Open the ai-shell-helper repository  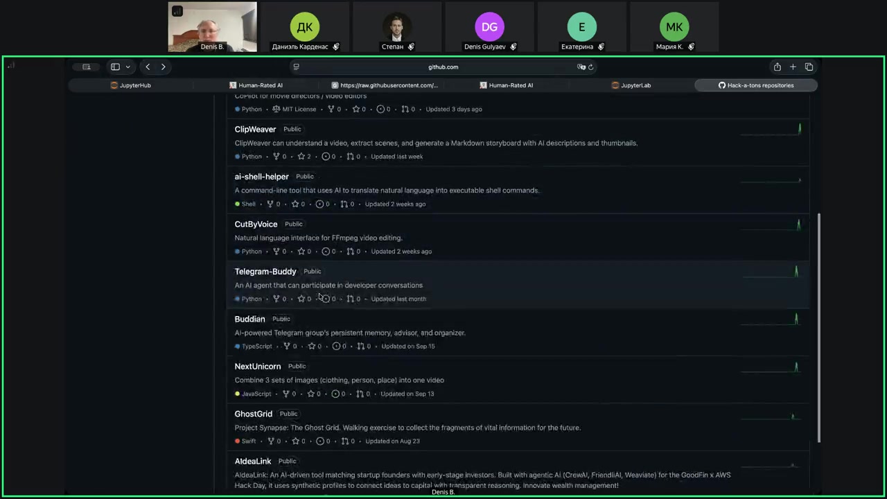coord(261,177)
